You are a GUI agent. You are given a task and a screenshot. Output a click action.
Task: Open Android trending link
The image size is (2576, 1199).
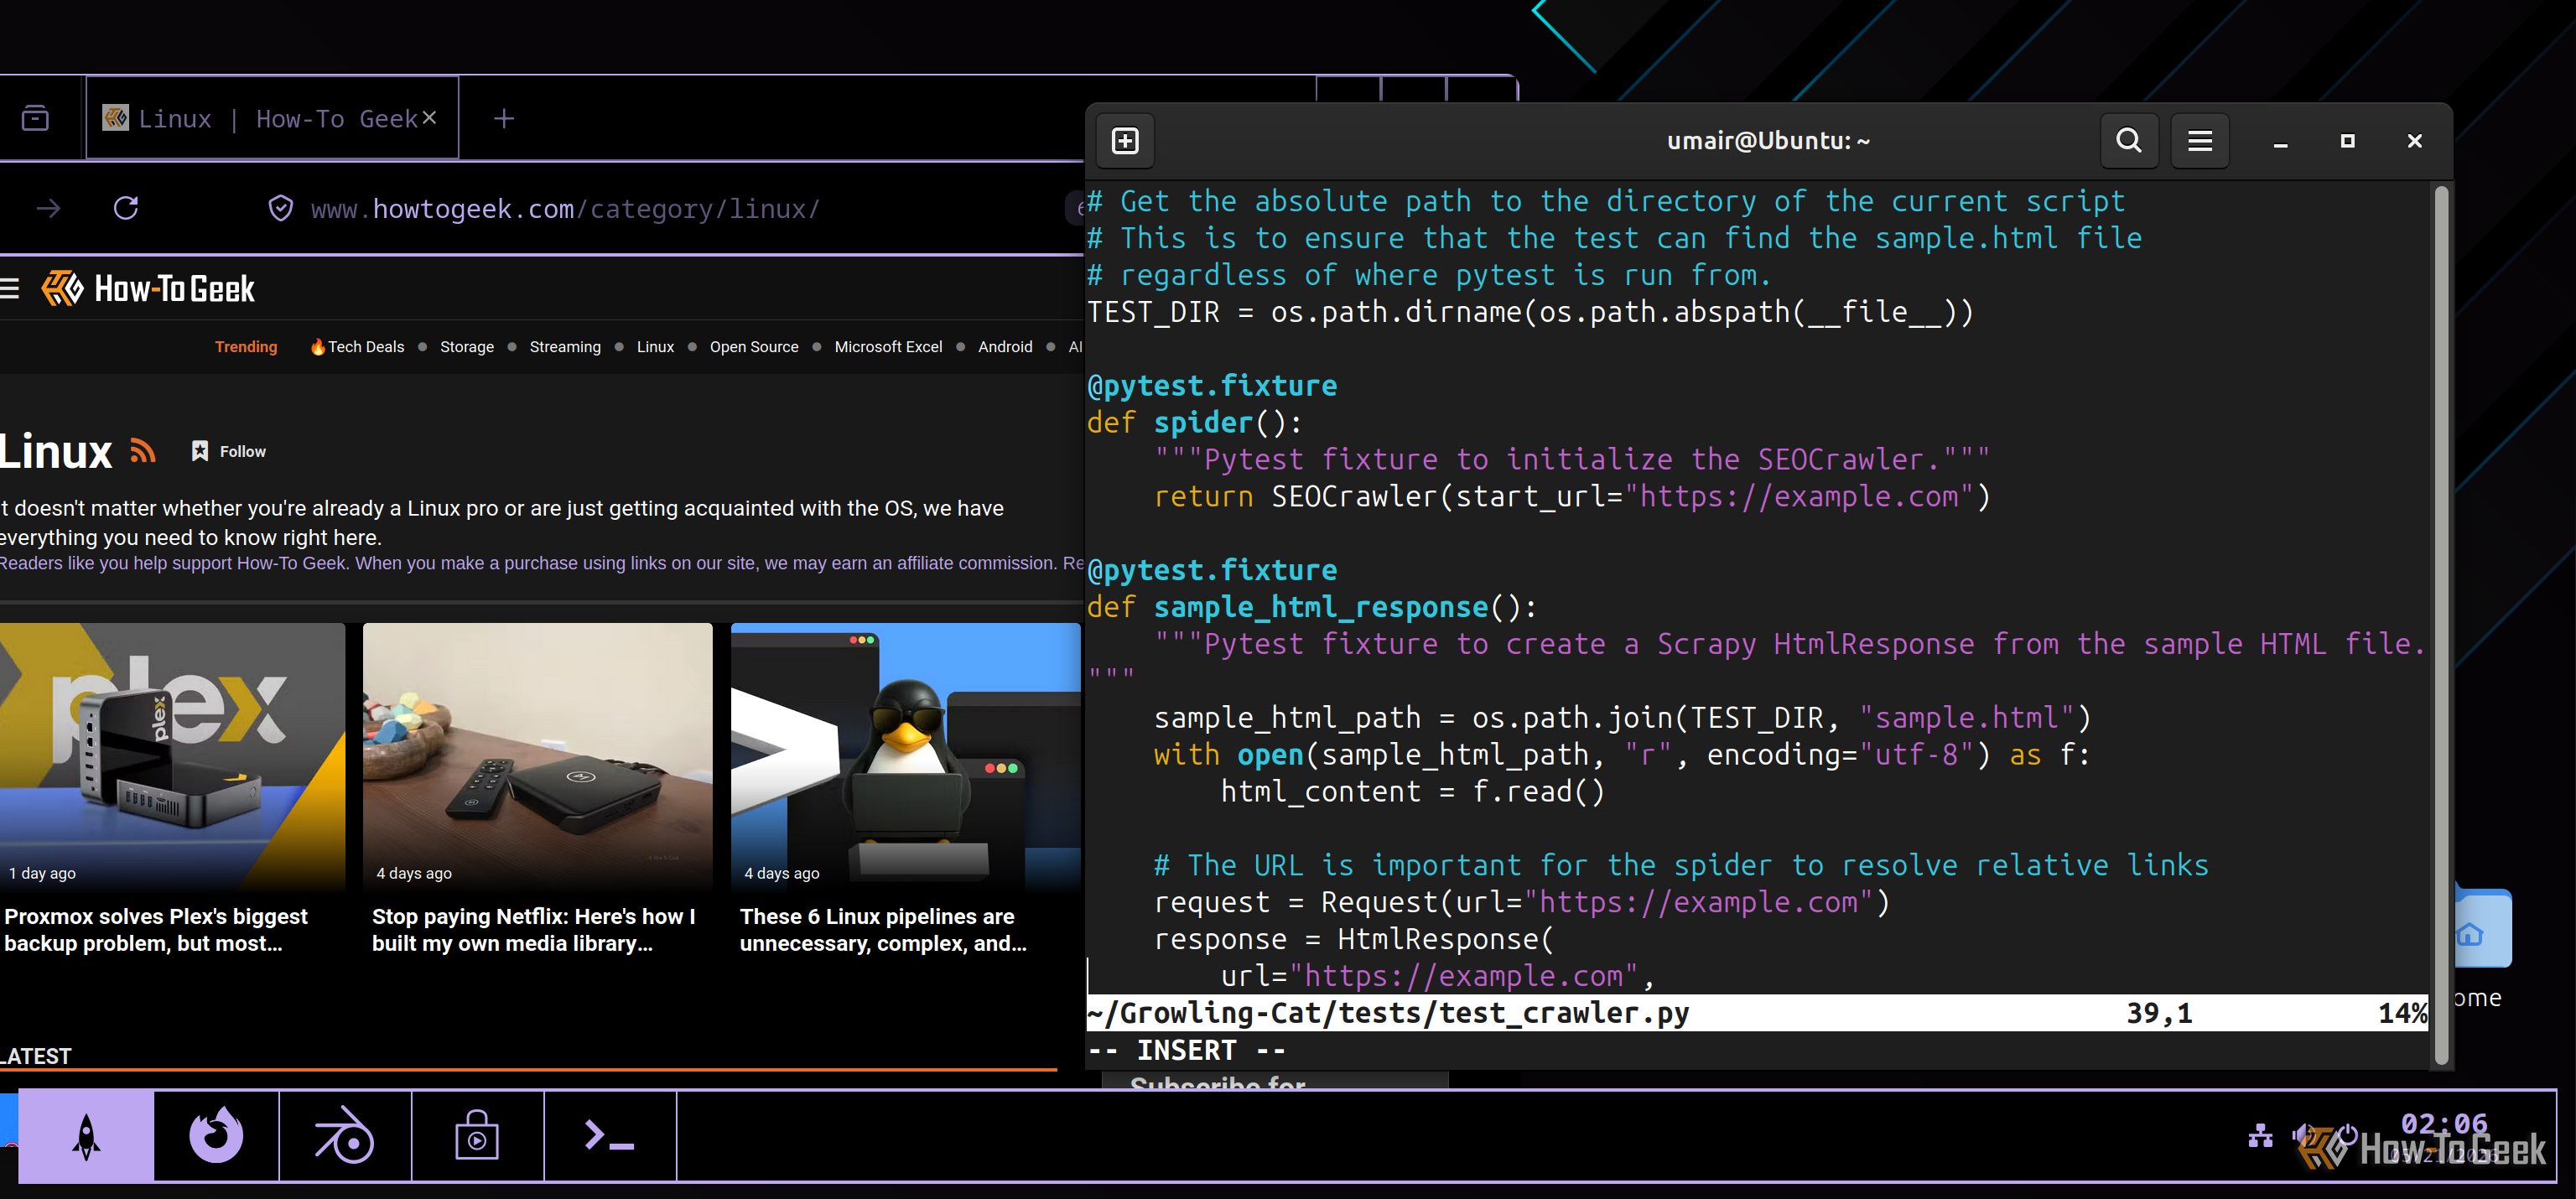click(x=1005, y=347)
